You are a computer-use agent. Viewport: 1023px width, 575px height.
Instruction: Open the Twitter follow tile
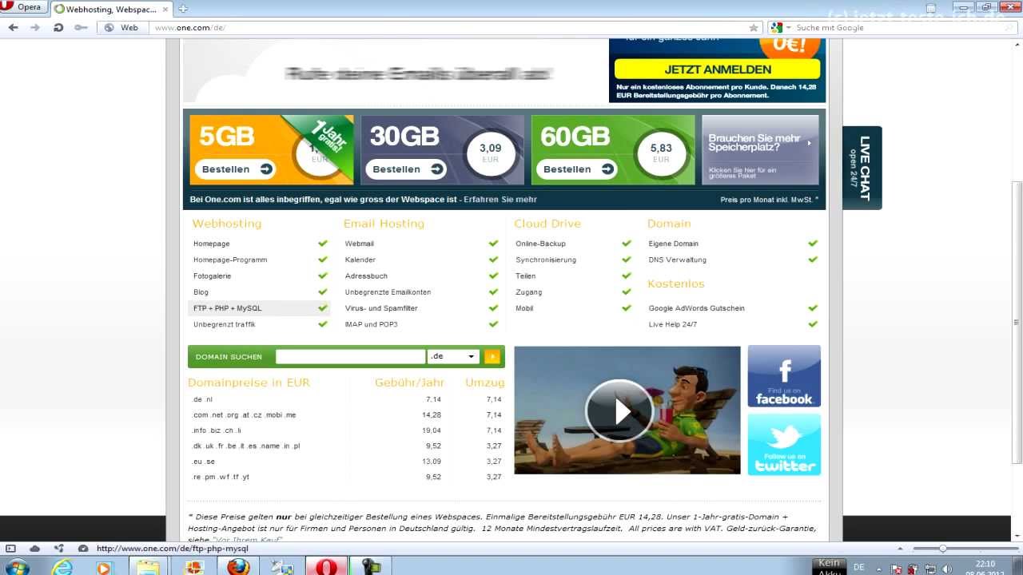783,444
